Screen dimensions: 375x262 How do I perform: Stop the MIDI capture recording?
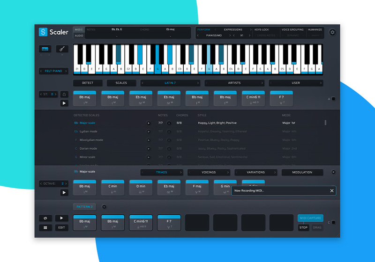click(303, 228)
